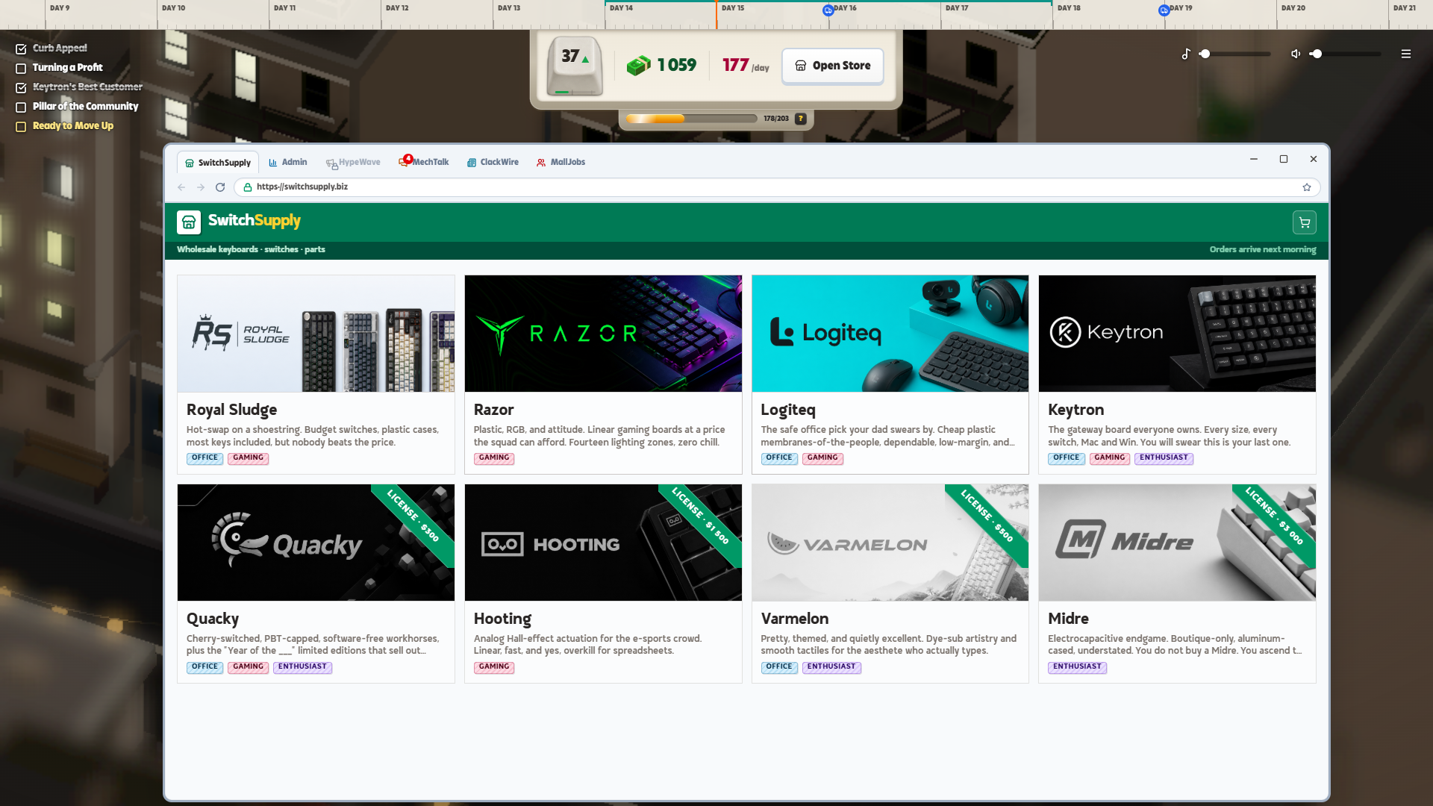
Task: Click the 178/203 experience progress bar
Action: click(692, 119)
